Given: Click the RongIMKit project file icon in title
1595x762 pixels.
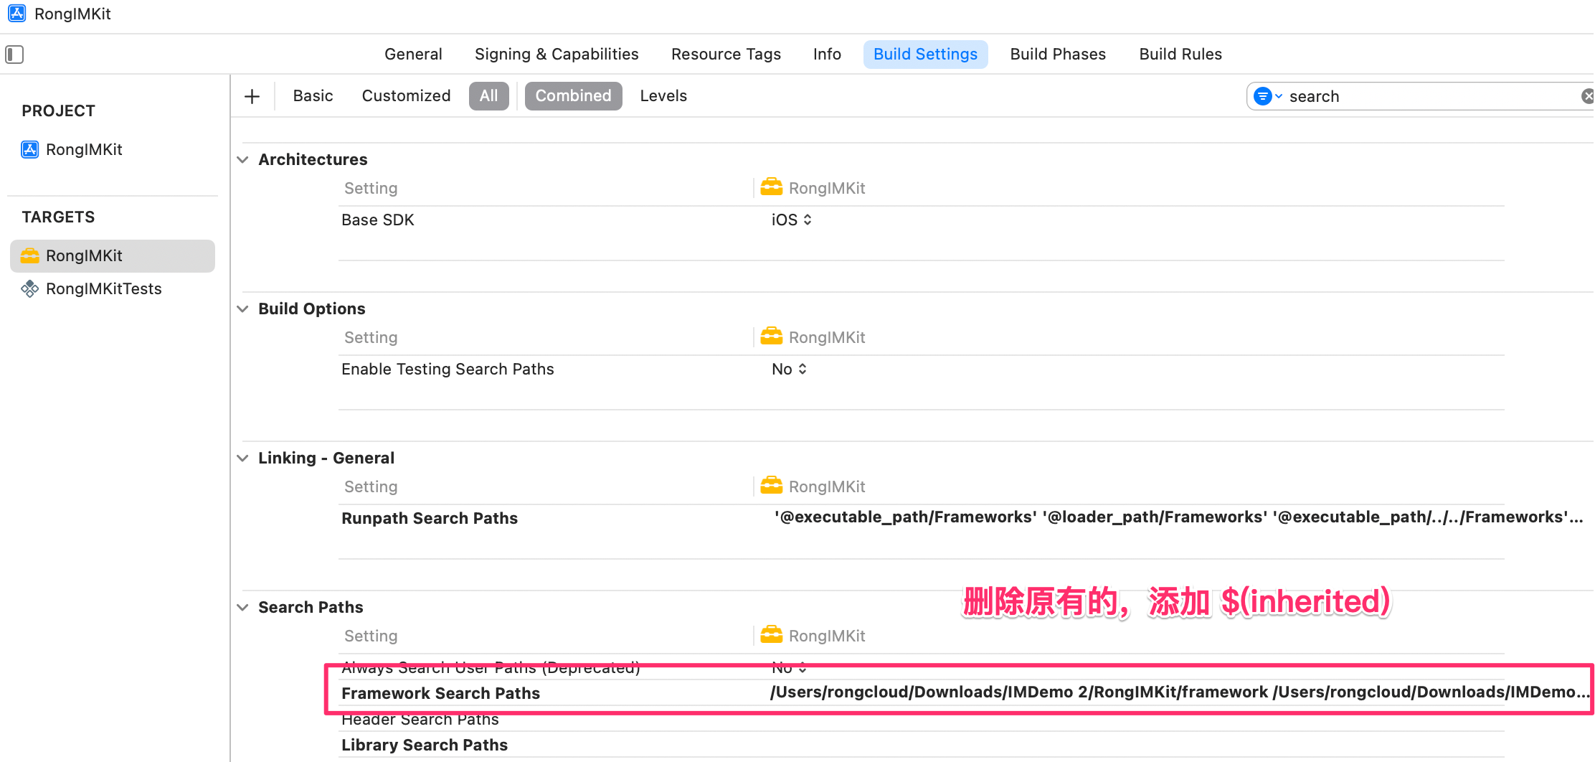Looking at the screenshot, I should point(17,14).
